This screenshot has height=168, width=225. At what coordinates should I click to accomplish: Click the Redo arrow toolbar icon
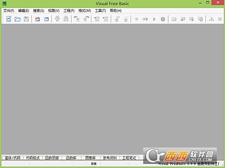[x=86, y=19]
